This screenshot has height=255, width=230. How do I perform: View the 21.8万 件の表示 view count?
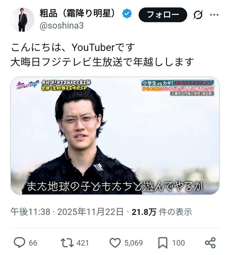pyautogui.click(x=162, y=212)
